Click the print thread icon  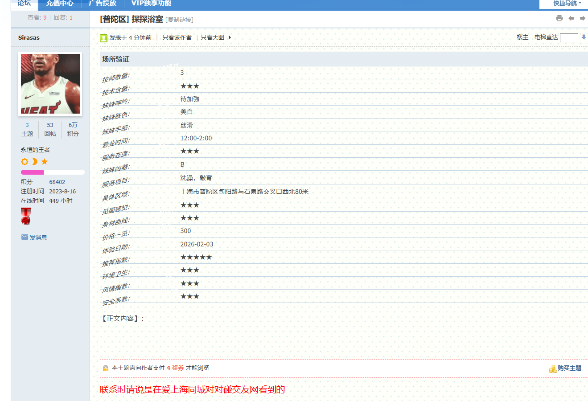click(559, 18)
